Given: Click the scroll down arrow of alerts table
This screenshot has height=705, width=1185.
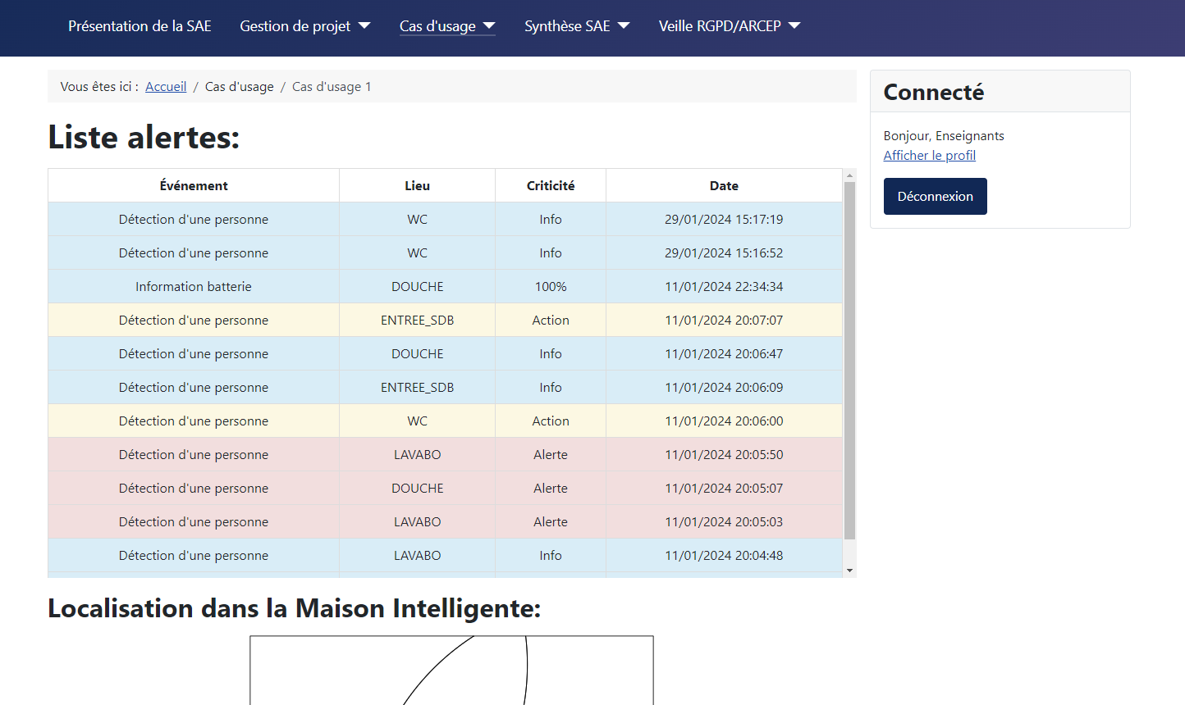Looking at the screenshot, I should click(849, 571).
